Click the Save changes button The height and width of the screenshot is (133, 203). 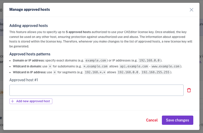(177, 120)
